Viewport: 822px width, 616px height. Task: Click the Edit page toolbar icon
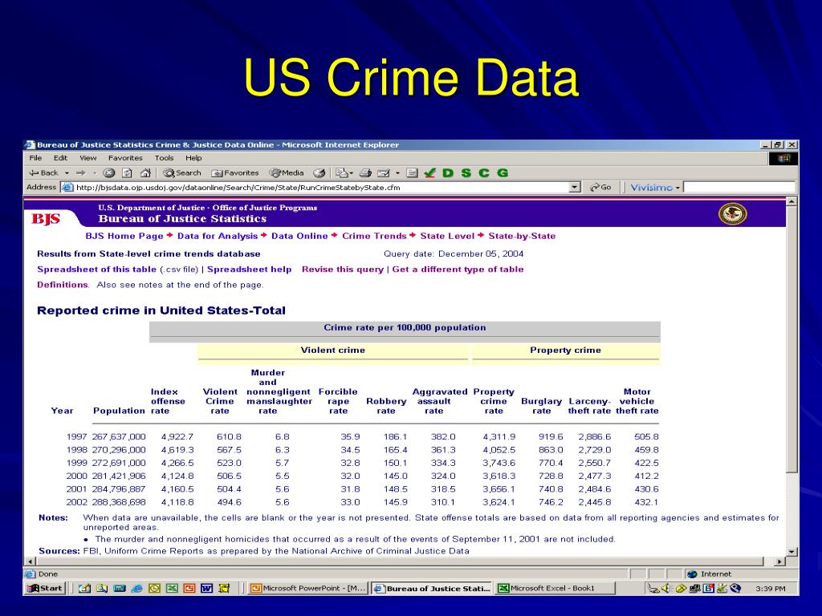coord(384,173)
